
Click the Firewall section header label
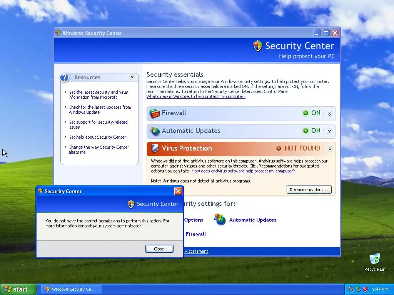[x=174, y=113]
